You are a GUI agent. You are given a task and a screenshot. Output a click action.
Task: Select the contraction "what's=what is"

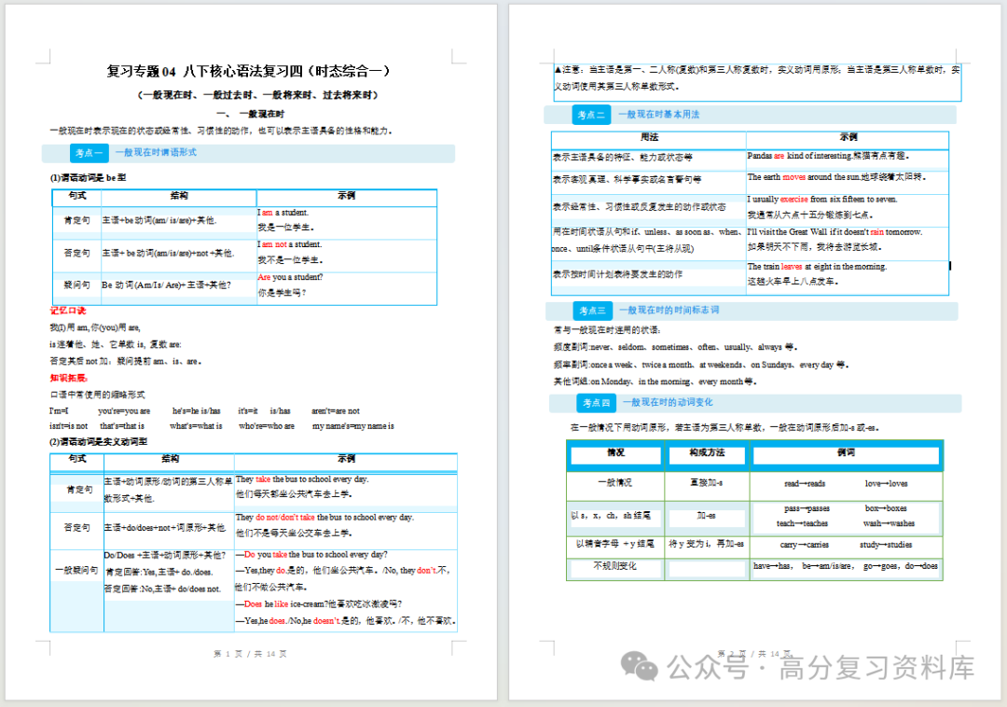(196, 425)
